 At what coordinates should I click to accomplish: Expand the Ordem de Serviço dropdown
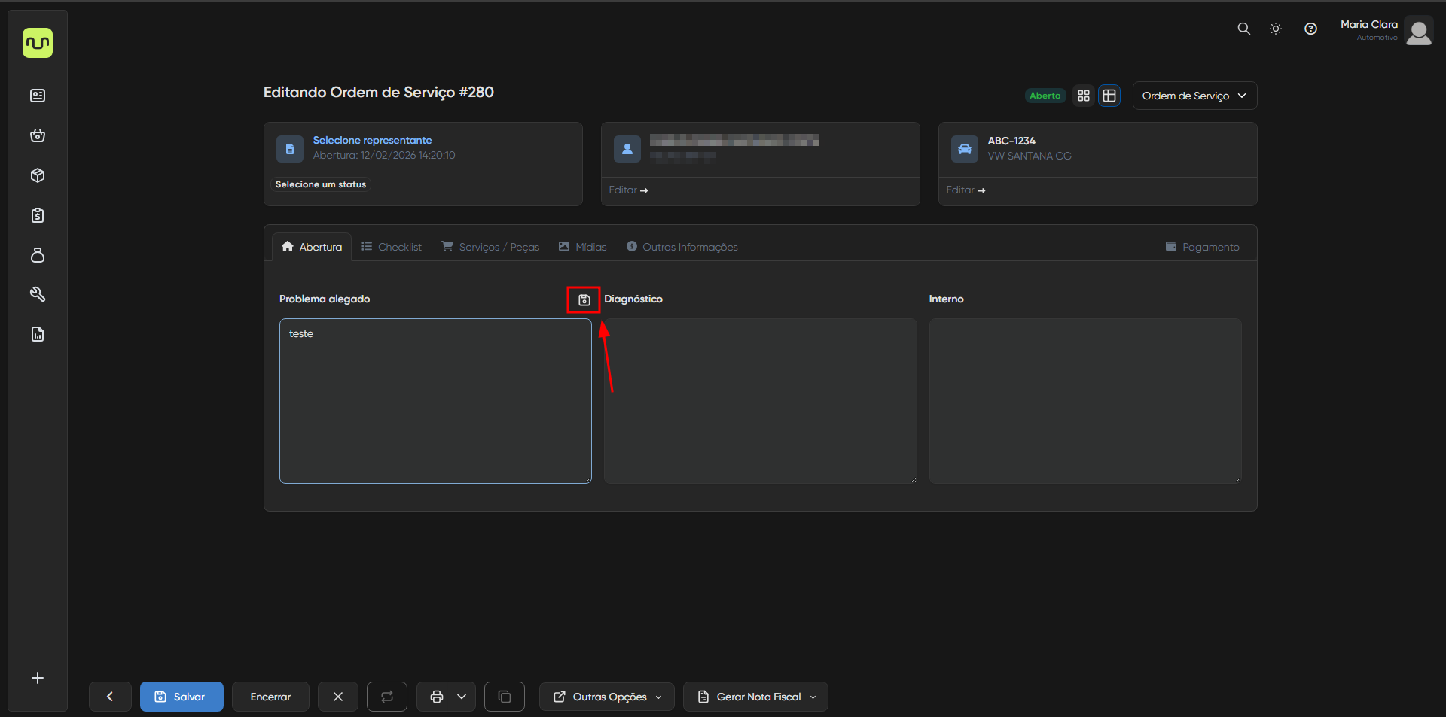(1194, 96)
